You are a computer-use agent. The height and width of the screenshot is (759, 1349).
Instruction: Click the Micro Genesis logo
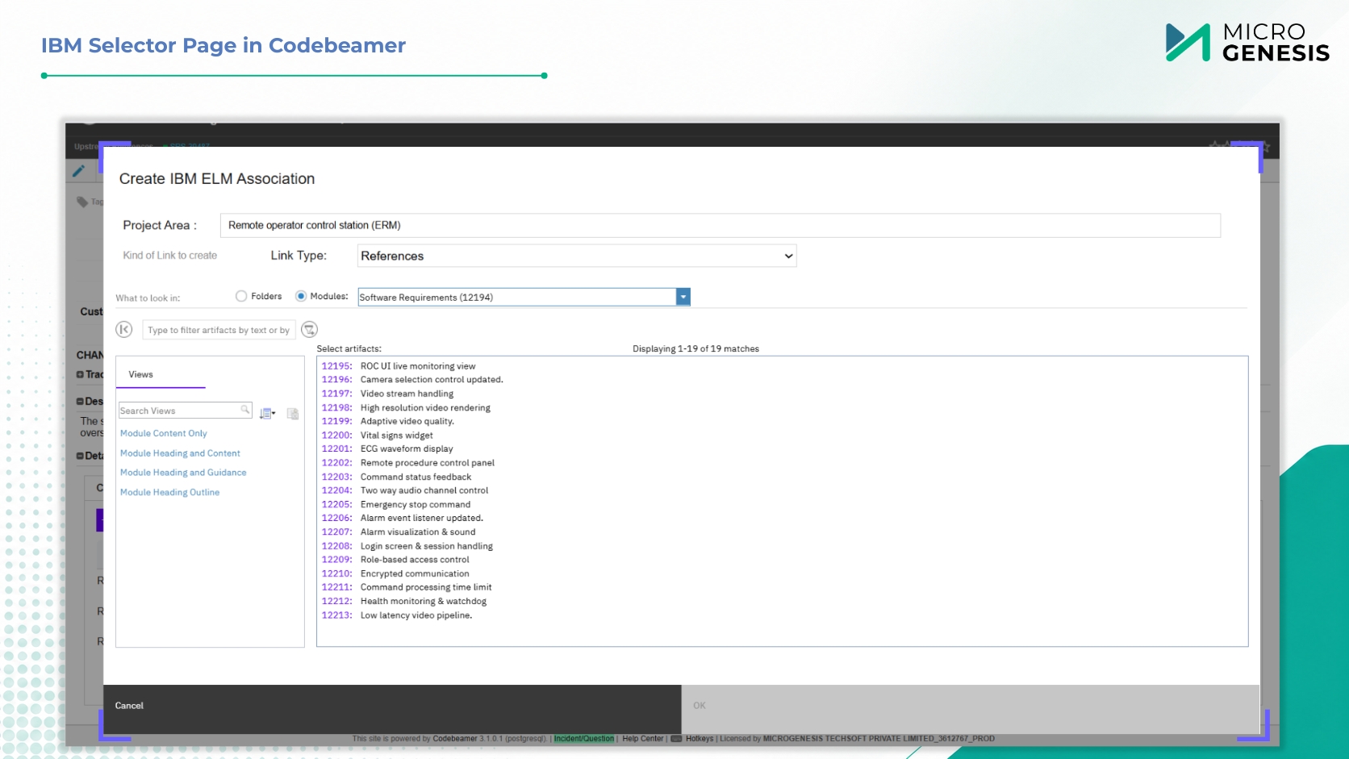point(1247,43)
